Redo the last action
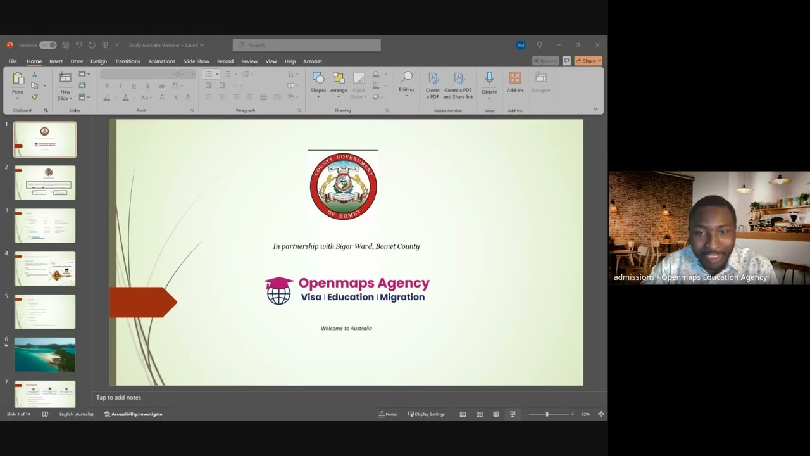Screen dimensions: 810x456 coord(92,45)
